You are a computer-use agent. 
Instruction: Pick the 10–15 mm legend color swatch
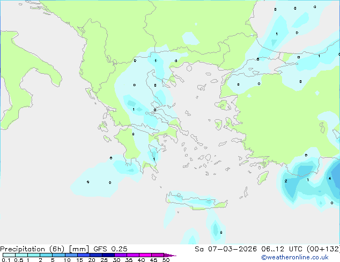(x=71, y=255)
